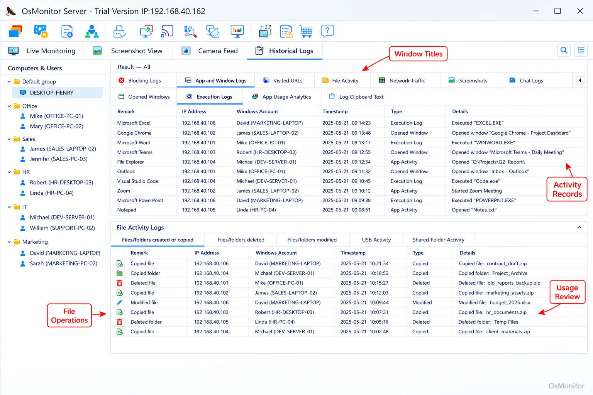Switch to the Live Monitoring tab
This screenshot has width=593, height=395.
point(42,51)
